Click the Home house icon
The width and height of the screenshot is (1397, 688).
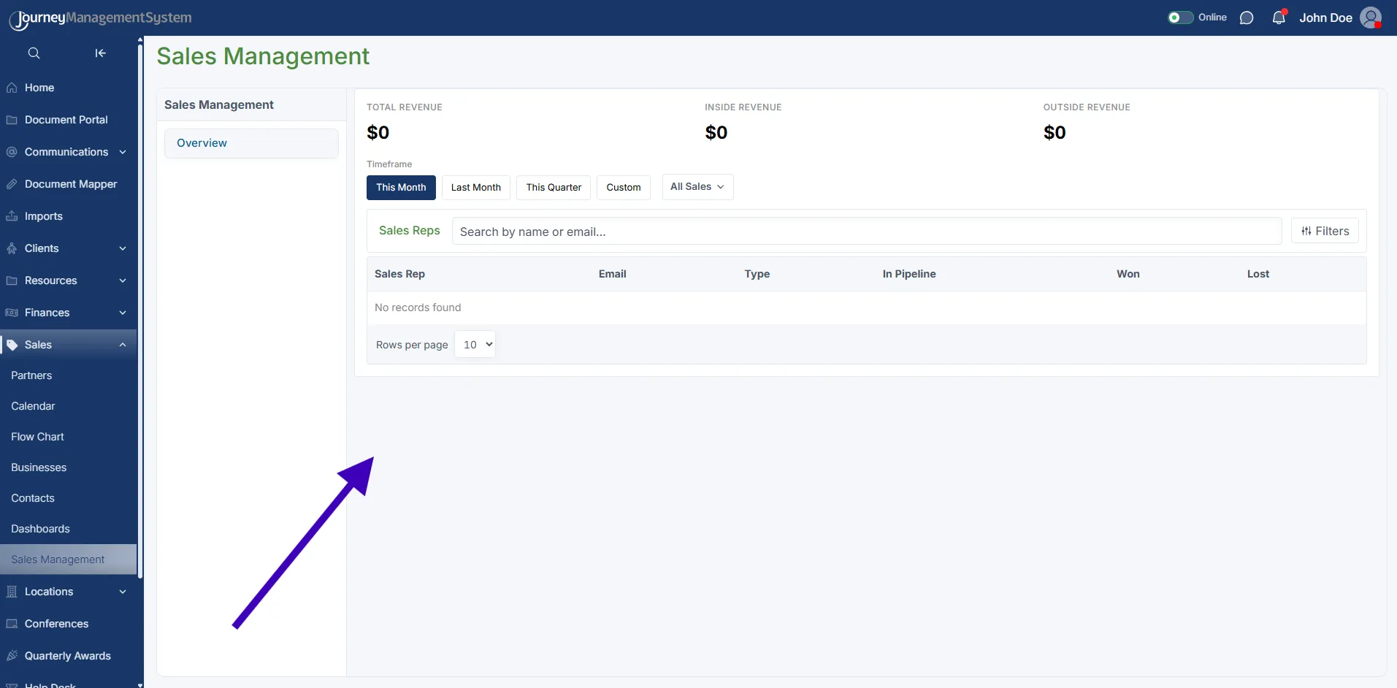click(12, 88)
